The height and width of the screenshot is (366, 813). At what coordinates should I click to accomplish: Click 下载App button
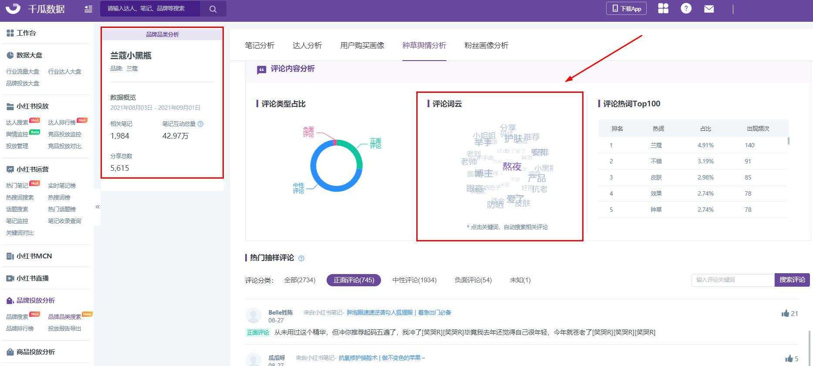[626, 8]
